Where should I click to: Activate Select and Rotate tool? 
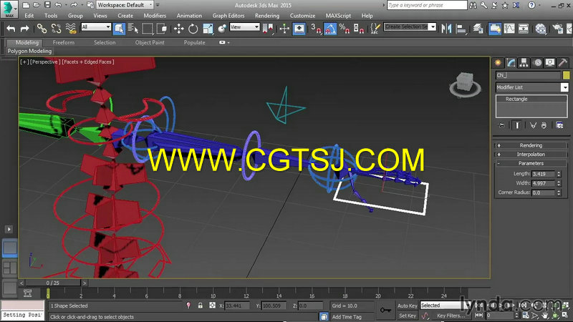click(x=193, y=29)
